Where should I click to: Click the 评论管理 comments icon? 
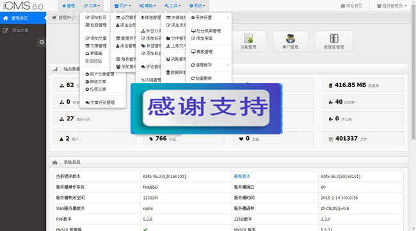tap(143, 67)
